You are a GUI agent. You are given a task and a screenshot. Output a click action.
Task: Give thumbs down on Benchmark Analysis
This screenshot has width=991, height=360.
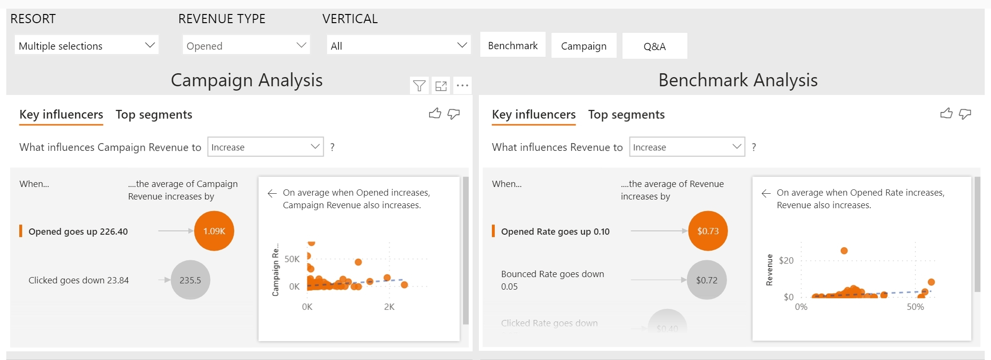point(965,114)
